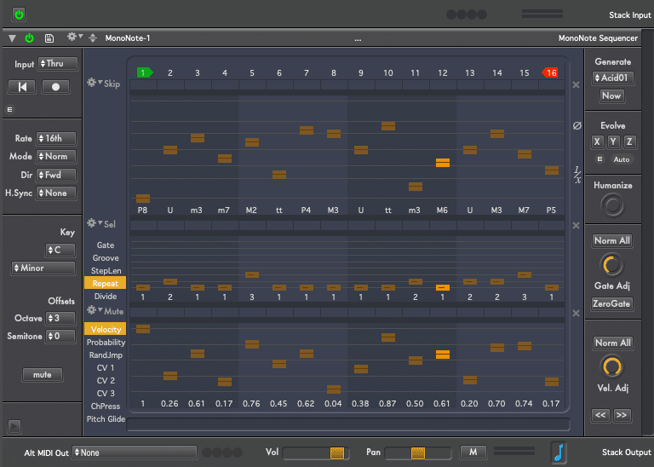Image resolution: width=654 pixels, height=467 pixels.
Task: Open the Key C dropdown
Action: point(60,250)
